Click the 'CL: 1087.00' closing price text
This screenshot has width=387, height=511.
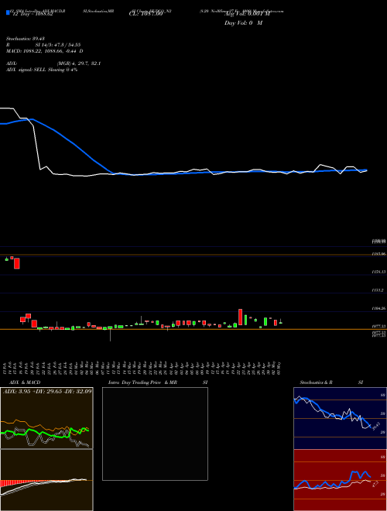[x=146, y=15]
